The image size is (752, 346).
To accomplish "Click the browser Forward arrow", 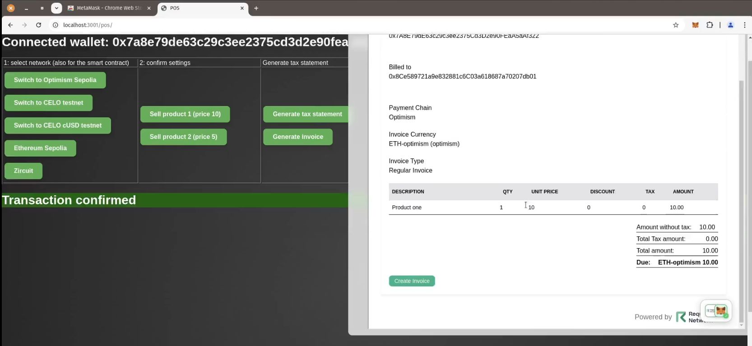I will (24, 25).
